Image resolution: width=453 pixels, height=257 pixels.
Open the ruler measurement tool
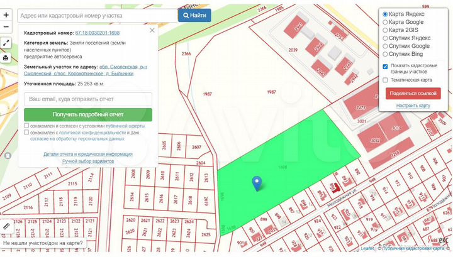click(x=6, y=226)
